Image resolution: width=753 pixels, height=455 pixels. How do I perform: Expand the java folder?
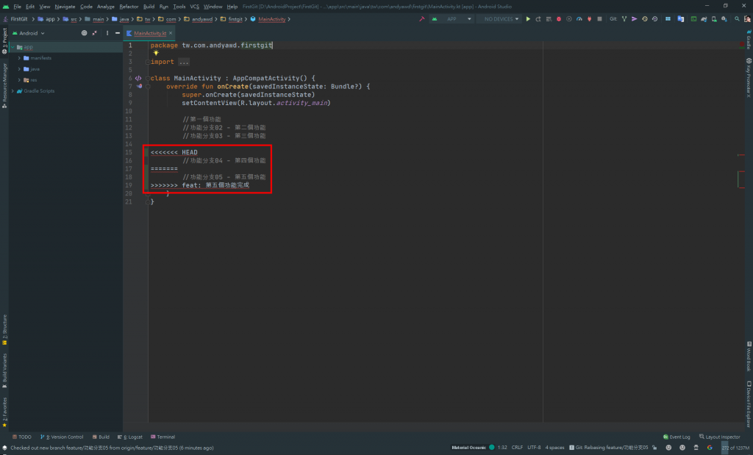19,69
